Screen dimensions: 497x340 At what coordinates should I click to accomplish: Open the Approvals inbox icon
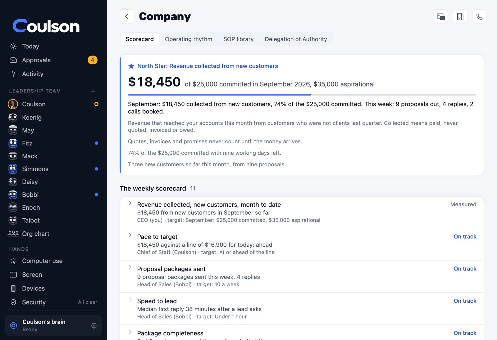(13, 60)
